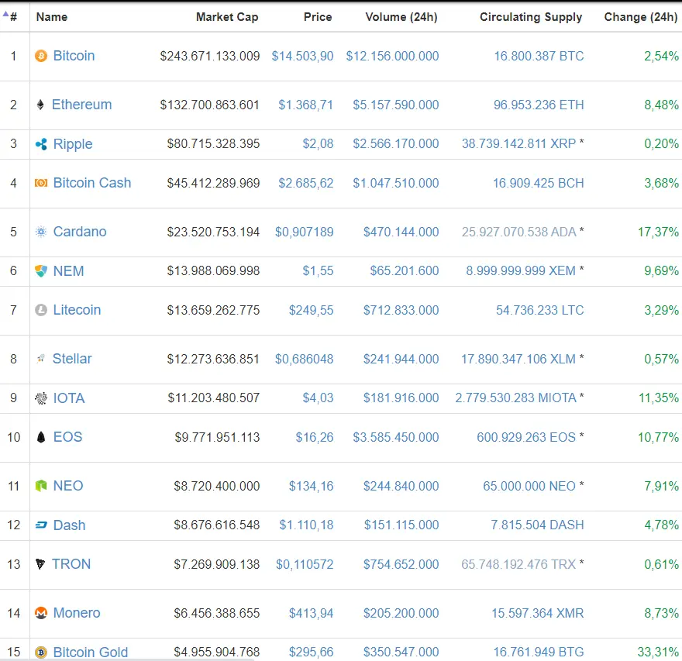Image resolution: width=682 pixels, height=661 pixels.
Task: Click Bitcoin Gold supply 16.761.949 BTG
Action: [539, 652]
